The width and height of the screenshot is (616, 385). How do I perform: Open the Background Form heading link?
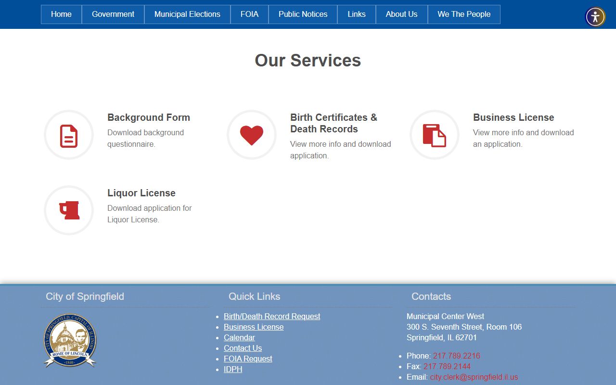point(149,117)
